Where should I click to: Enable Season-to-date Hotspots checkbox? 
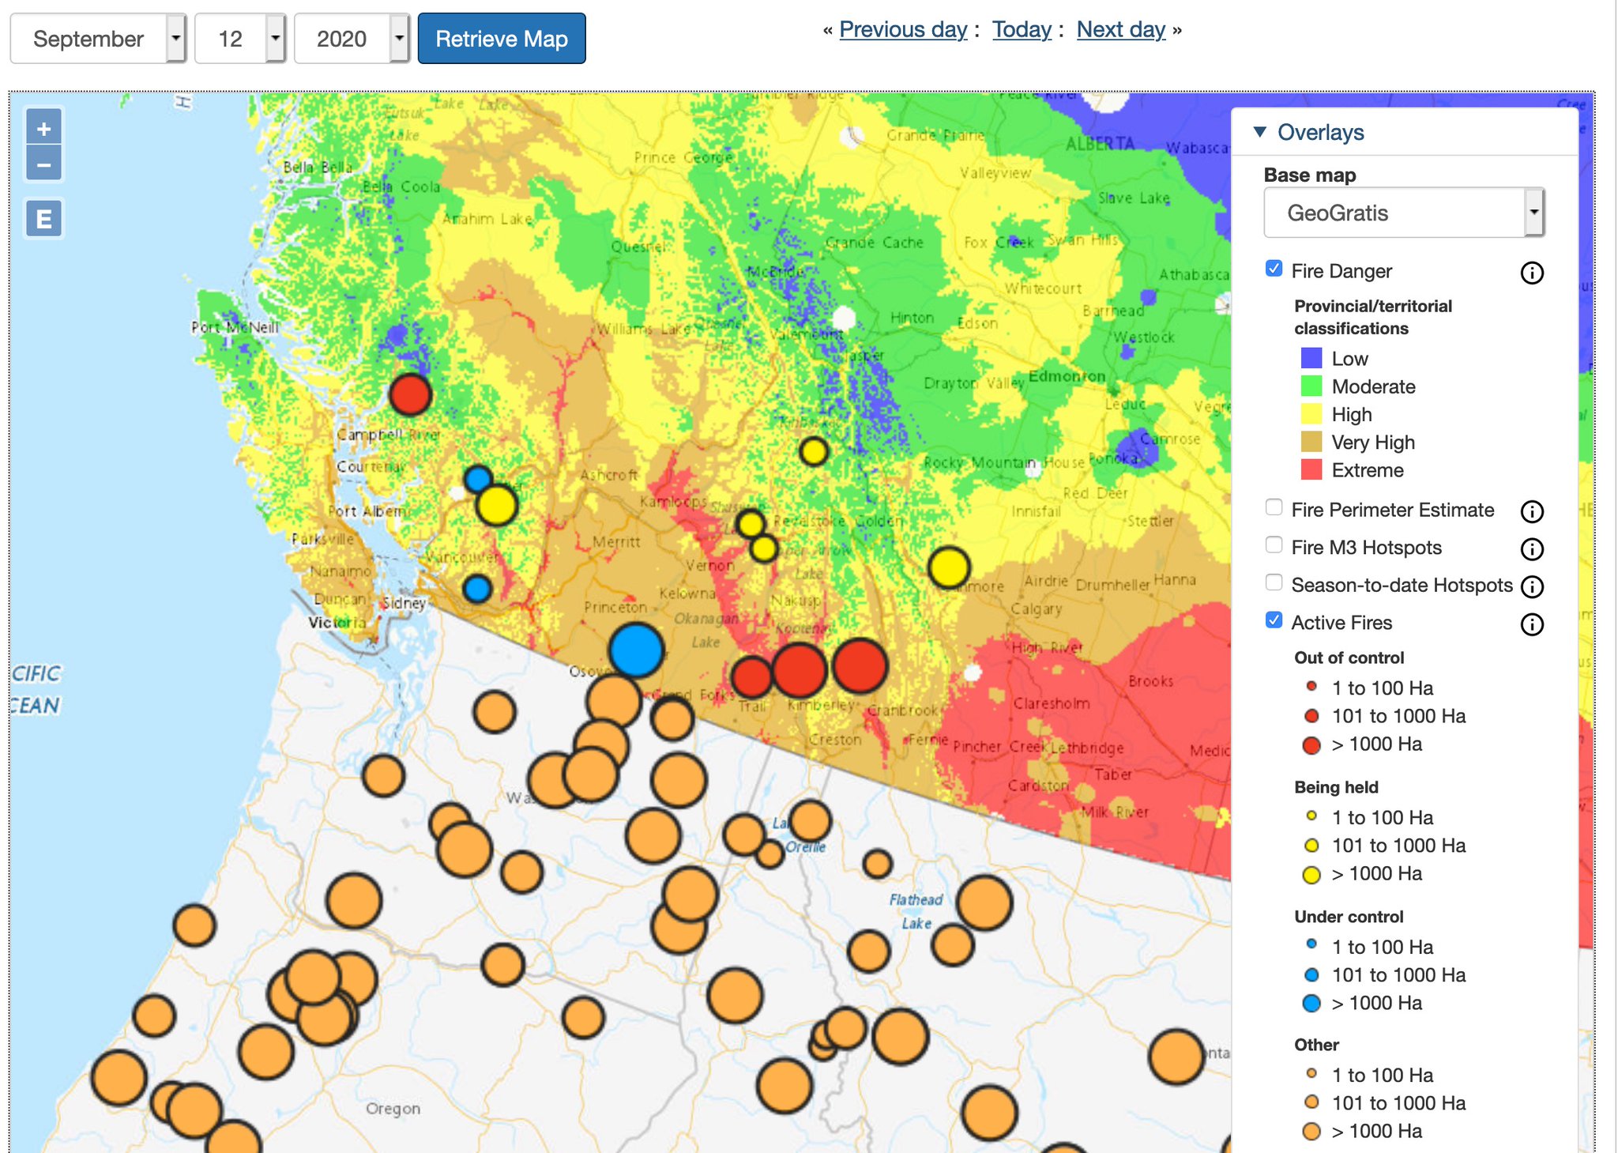(1274, 582)
